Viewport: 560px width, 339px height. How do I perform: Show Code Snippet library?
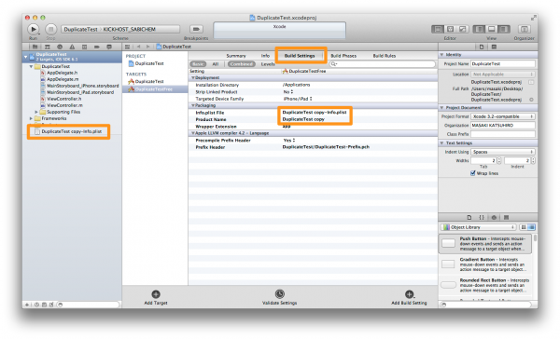point(482,217)
